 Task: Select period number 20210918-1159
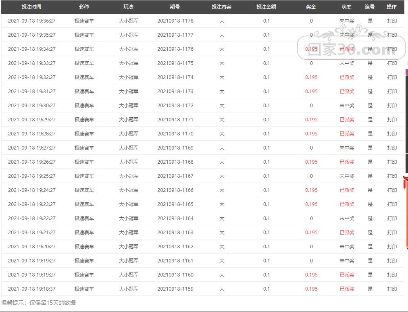tap(175, 289)
